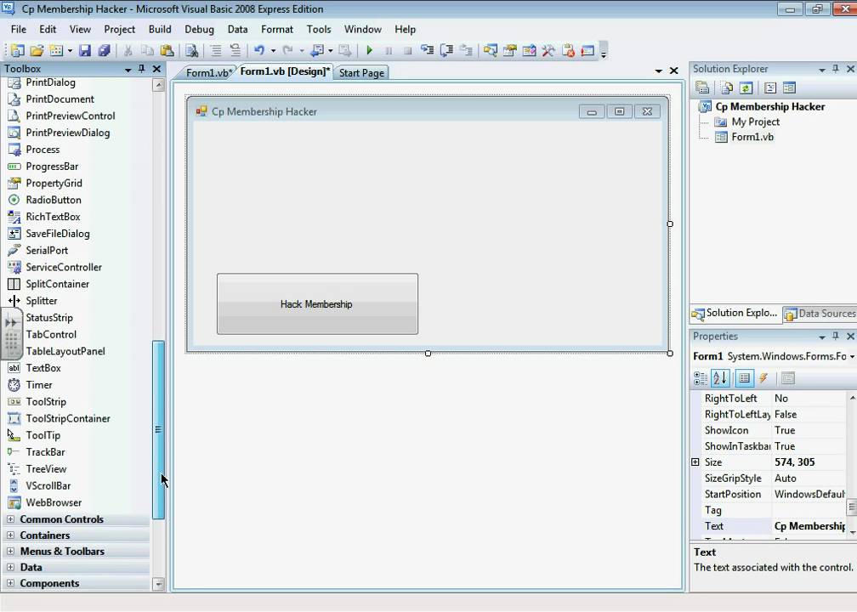Viewport: 857px width, 612px height.
Task: Open the Solution Explorer toolbar icon
Action: pos(491,51)
